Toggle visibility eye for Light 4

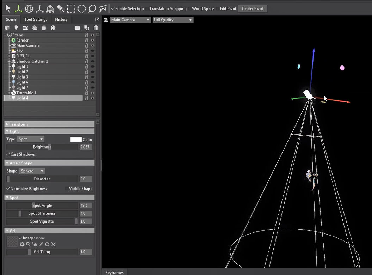(93, 98)
